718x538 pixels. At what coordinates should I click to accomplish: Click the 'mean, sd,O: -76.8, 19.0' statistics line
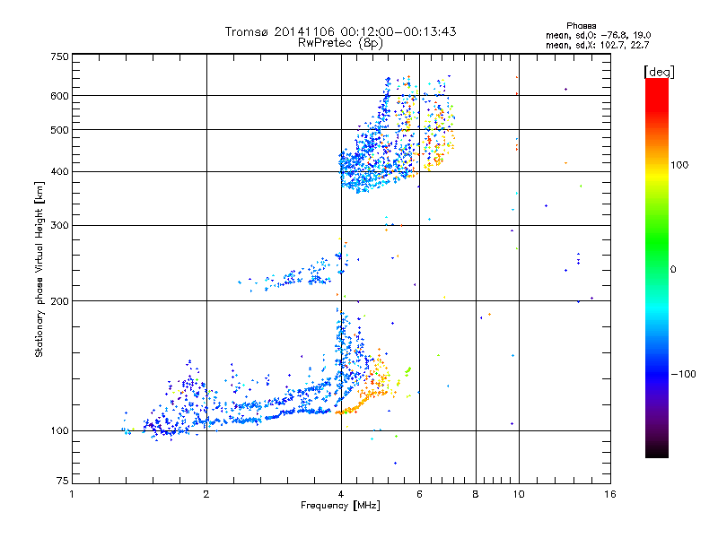[x=598, y=35]
